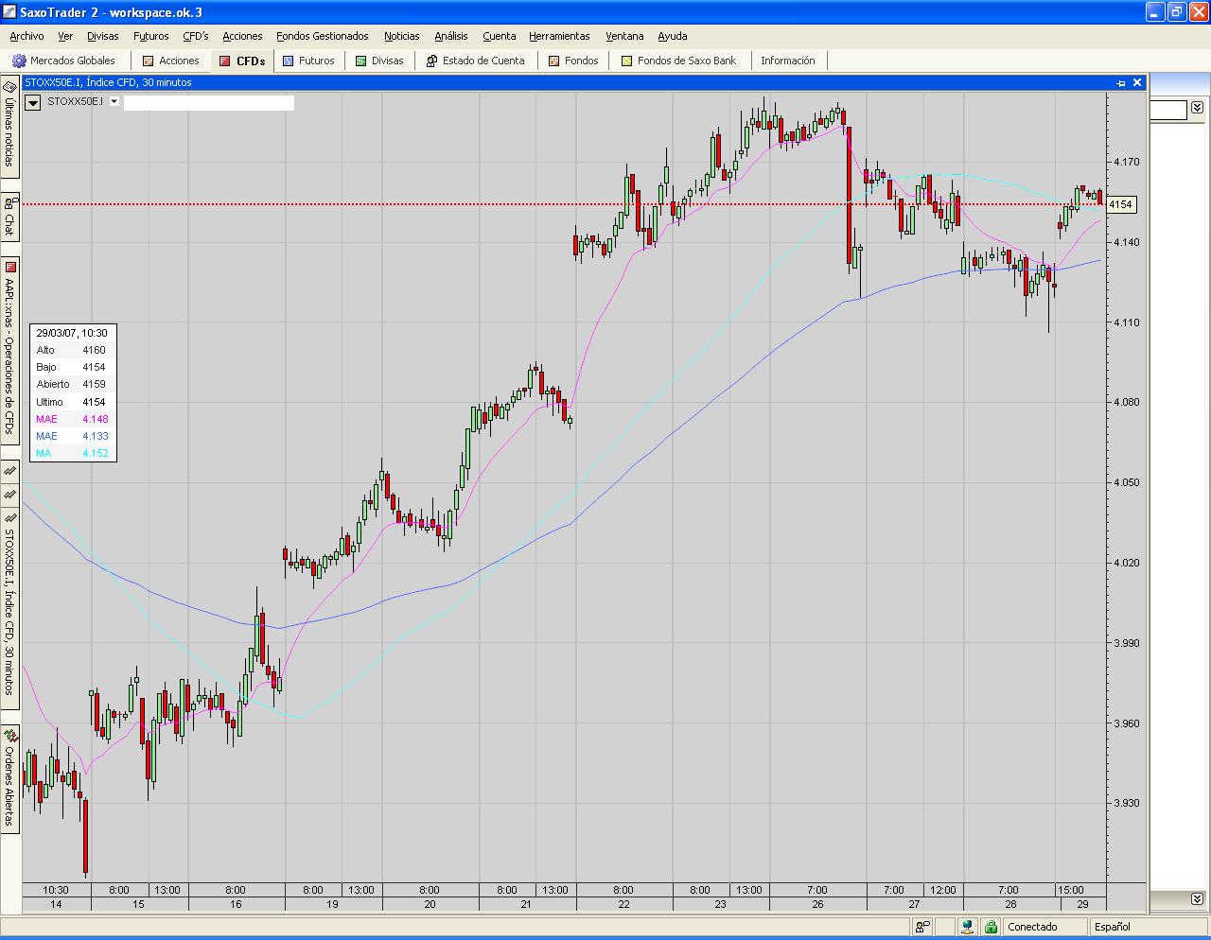The height and width of the screenshot is (940, 1211).
Task: Switch to the Estado de Cuenta tab
Action: (x=475, y=61)
